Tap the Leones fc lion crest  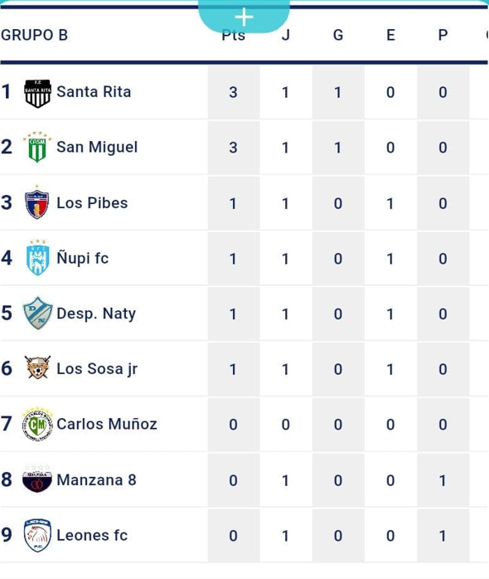(x=37, y=535)
